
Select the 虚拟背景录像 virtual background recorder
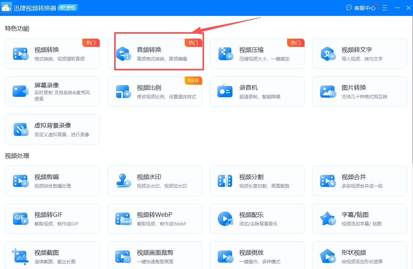[52, 129]
